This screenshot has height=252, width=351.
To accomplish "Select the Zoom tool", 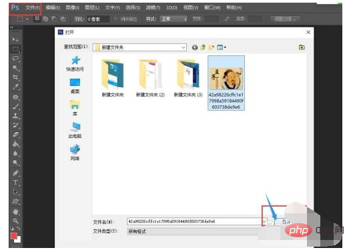I will (15, 221).
